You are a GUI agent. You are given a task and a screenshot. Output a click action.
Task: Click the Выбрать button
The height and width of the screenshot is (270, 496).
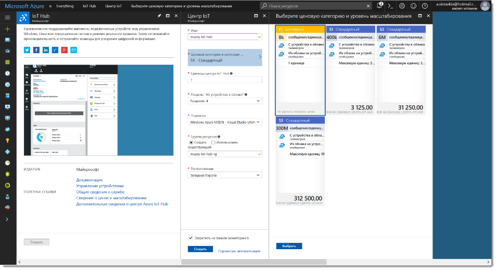click(289, 246)
